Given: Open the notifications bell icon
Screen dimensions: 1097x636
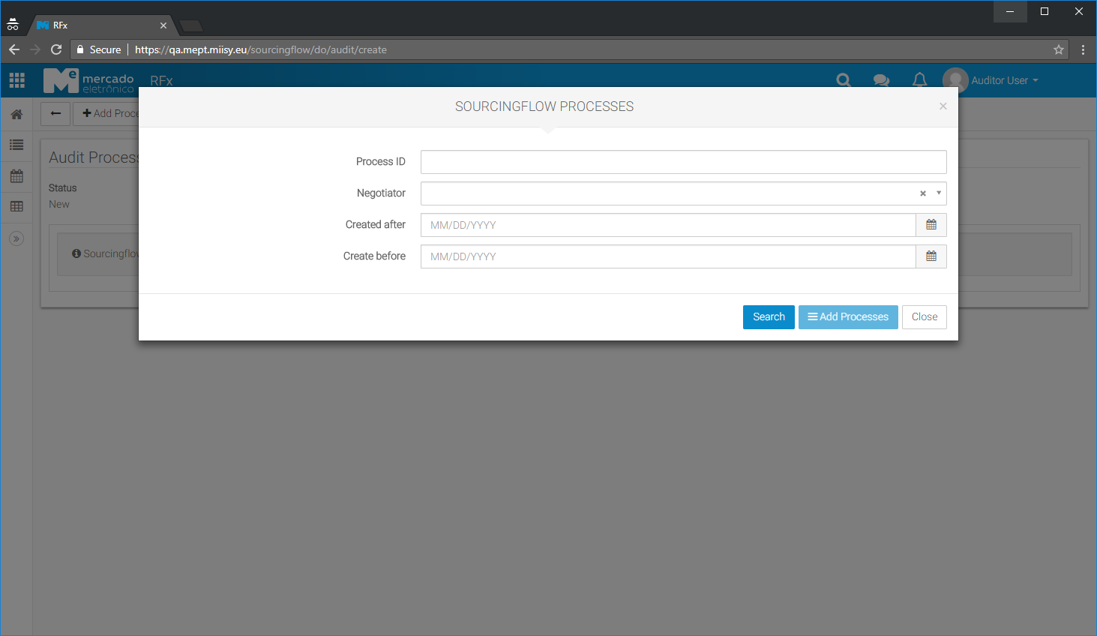Looking at the screenshot, I should pos(919,80).
